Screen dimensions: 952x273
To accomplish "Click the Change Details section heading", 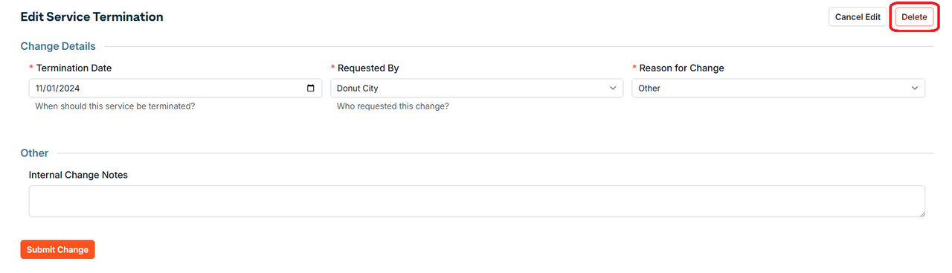I will [58, 46].
